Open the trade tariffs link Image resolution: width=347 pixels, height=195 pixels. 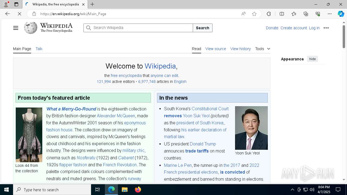(197, 151)
